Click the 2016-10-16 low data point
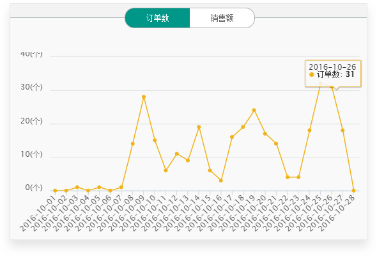The width and height of the screenshot is (377, 256). click(221, 180)
